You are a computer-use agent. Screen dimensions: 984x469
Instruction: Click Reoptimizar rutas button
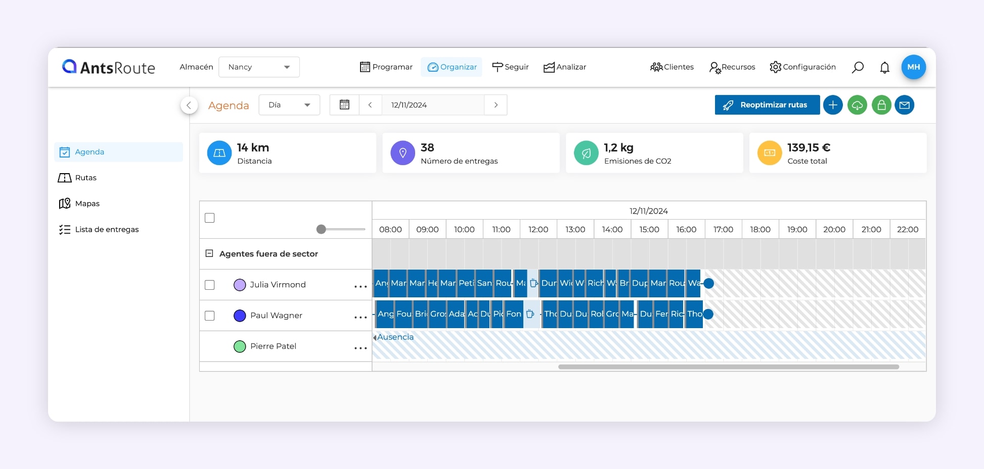point(767,105)
